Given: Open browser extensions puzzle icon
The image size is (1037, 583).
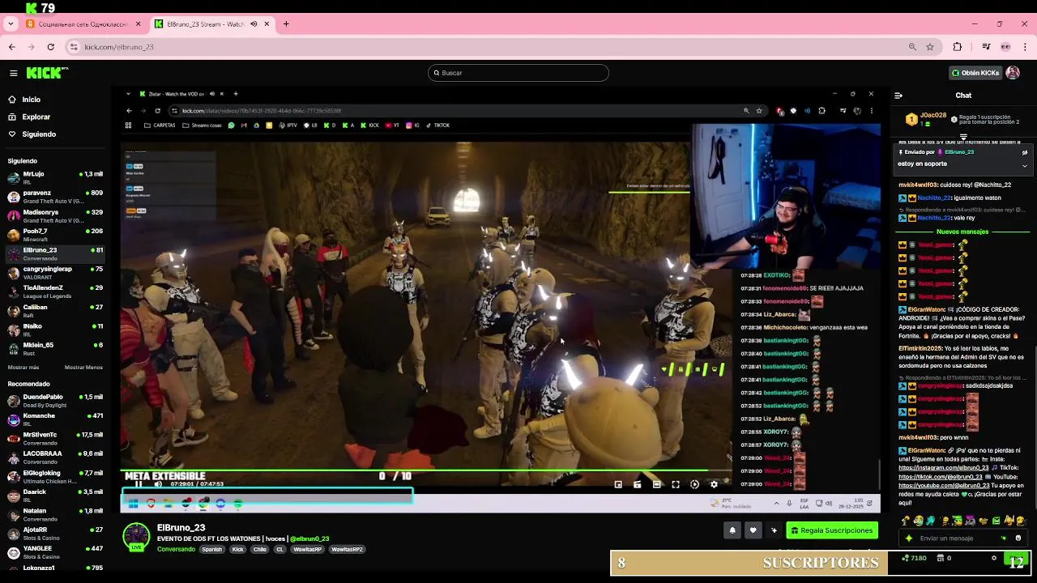Looking at the screenshot, I should (x=957, y=47).
